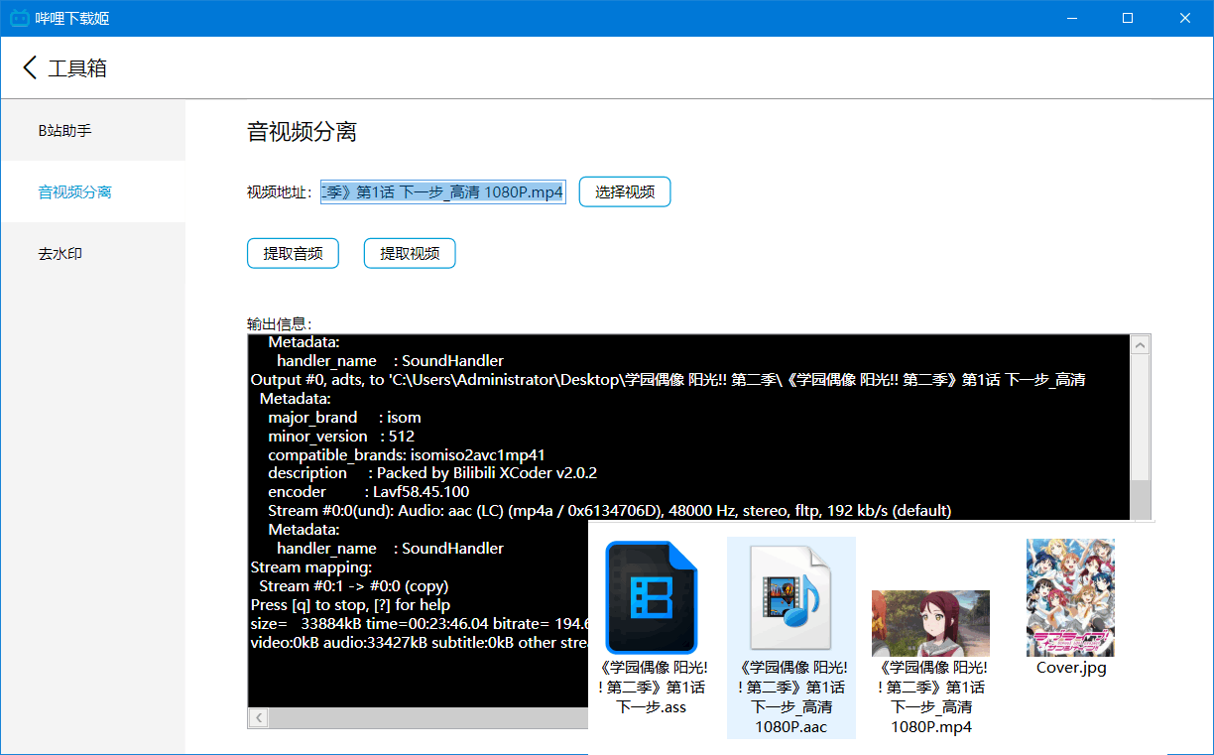Go back using the arrow beside 工具箱
1214x755 pixels.
coord(29,67)
